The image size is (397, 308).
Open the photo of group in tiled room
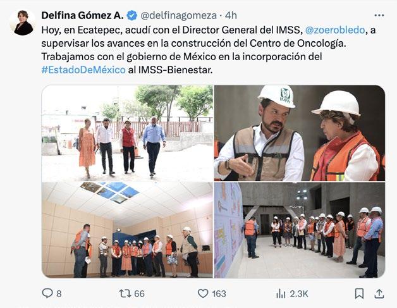click(x=127, y=230)
